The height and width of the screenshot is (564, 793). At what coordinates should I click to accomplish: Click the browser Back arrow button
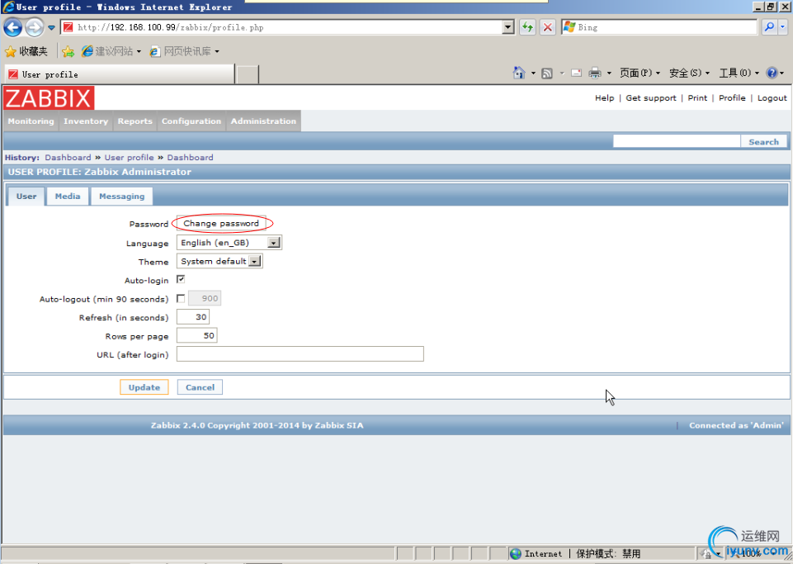click(x=12, y=27)
